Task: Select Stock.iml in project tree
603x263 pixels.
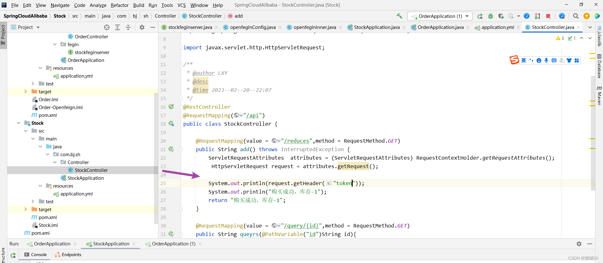Action: pos(48,225)
